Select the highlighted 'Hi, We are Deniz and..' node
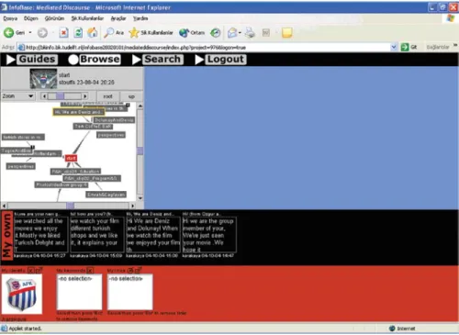Screen dimensions: 459x335 (x=79, y=112)
